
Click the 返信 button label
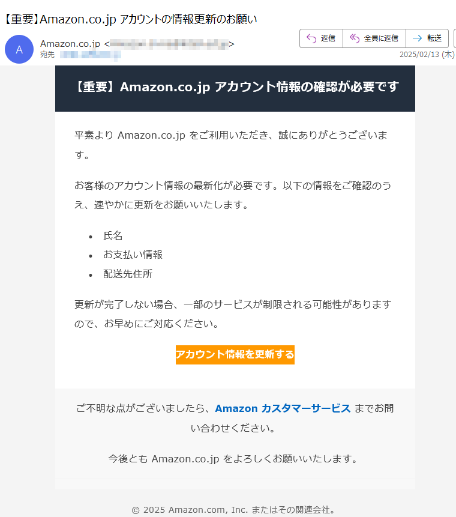328,38
